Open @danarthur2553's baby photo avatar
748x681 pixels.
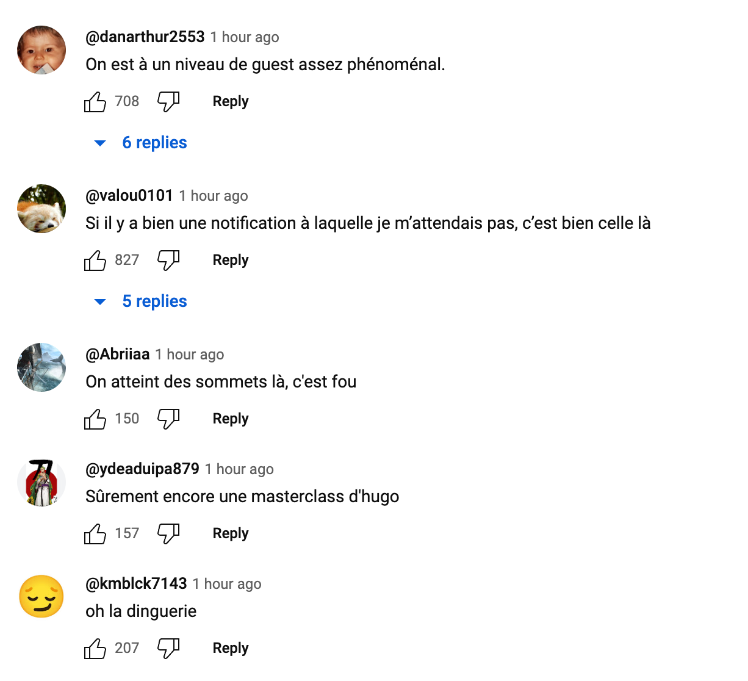(41, 50)
